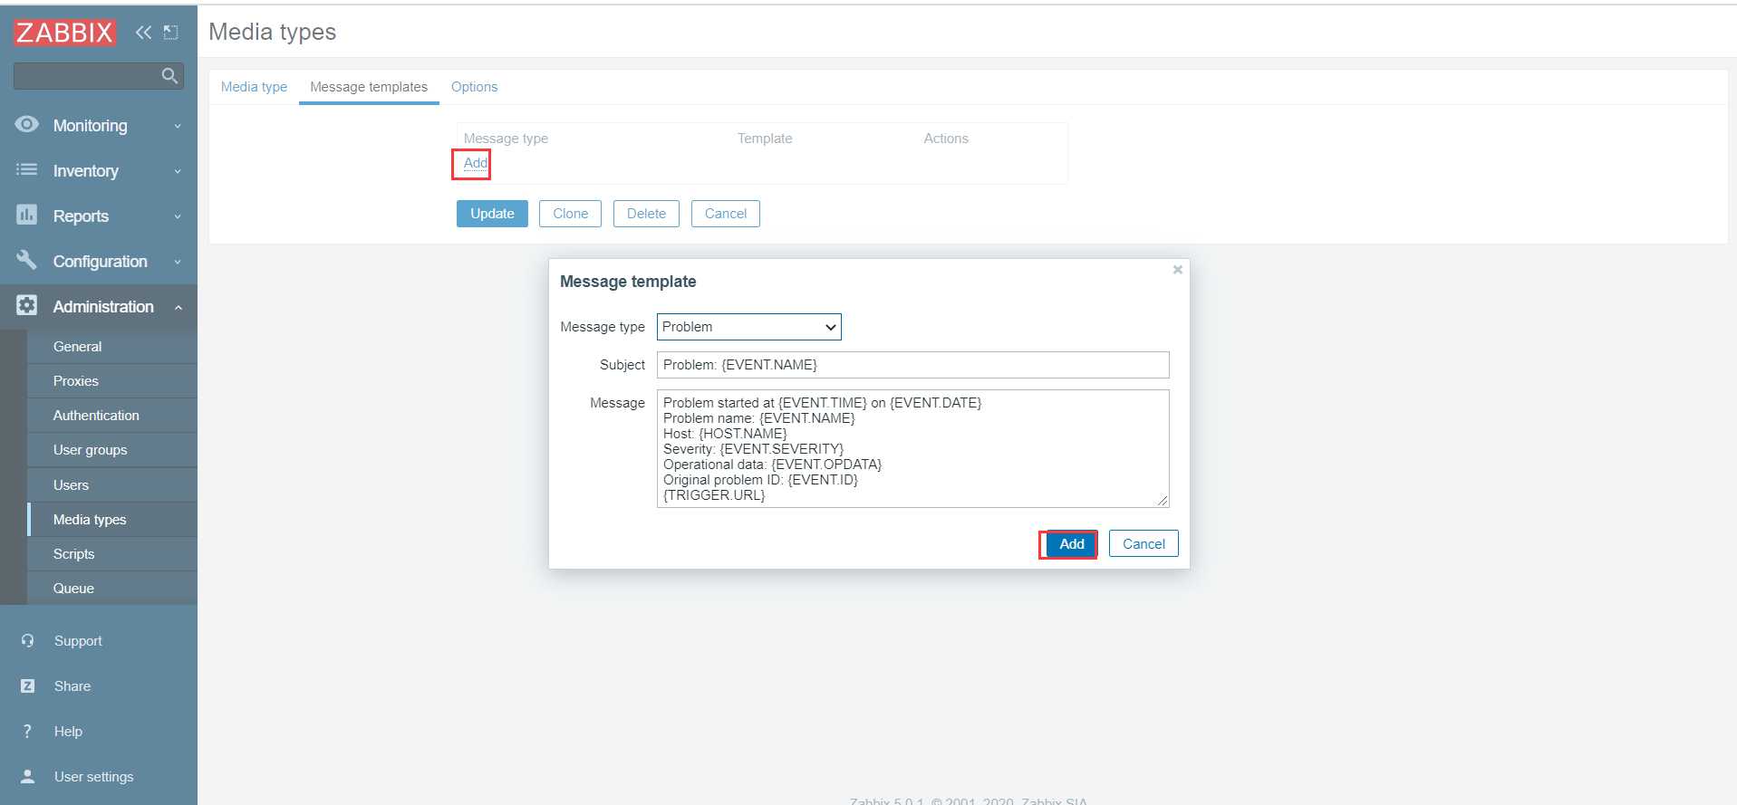Switch to Message templates tab
Screen dimensions: 1737x805
369,87
